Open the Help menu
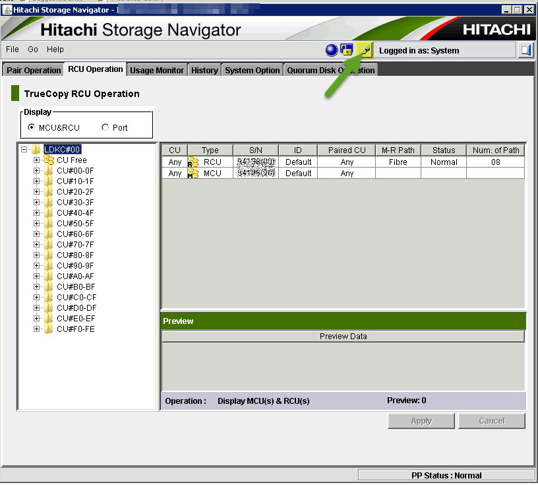This screenshot has height=485, width=538. point(55,49)
